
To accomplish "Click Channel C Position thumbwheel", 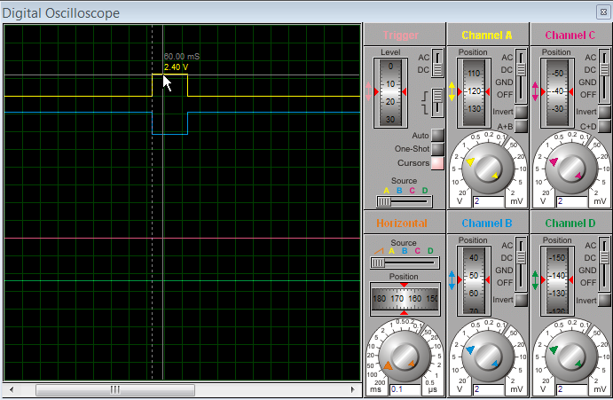I will (x=557, y=93).
